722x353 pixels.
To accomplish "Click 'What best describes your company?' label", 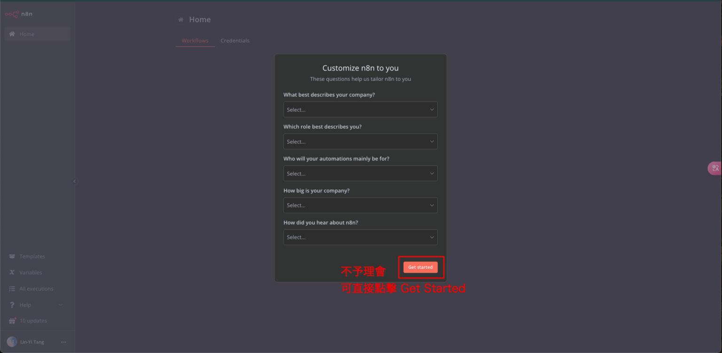I will (x=329, y=95).
